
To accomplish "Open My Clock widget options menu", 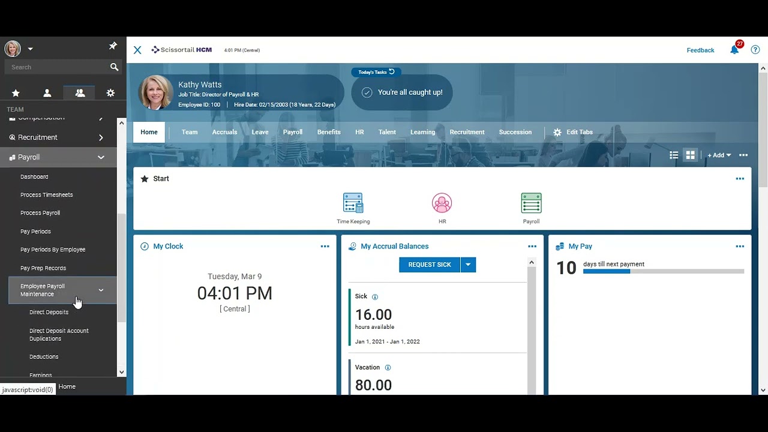I will 325,247.
